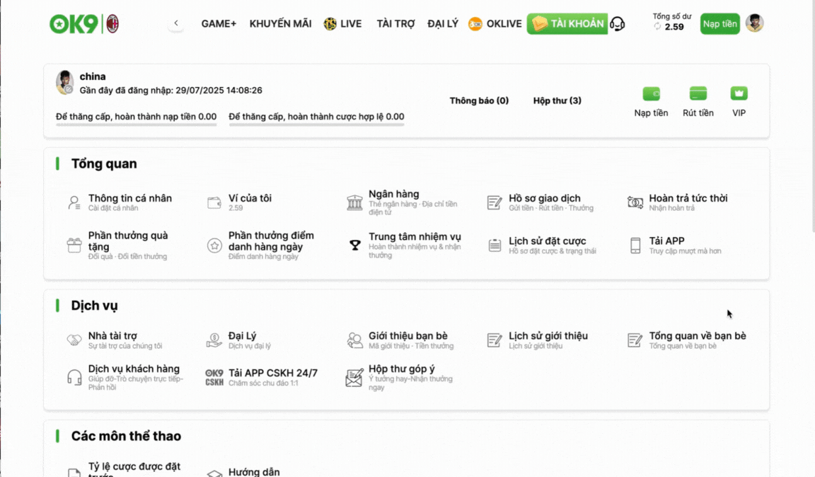The width and height of the screenshot is (815, 477).
Task: Open the Ngân hàng bank icon
Action: coord(354,202)
